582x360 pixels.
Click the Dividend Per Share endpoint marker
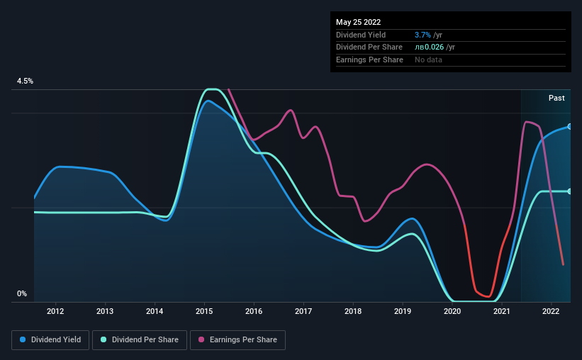569,191
